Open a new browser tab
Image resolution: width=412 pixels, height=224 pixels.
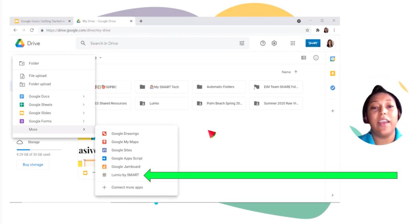pyautogui.click(x=141, y=21)
